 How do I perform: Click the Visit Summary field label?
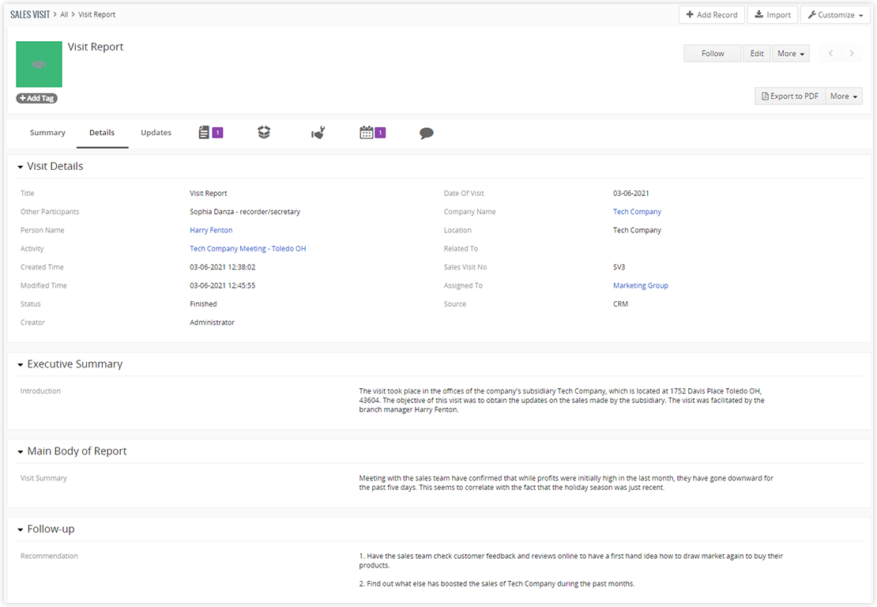pyautogui.click(x=43, y=478)
